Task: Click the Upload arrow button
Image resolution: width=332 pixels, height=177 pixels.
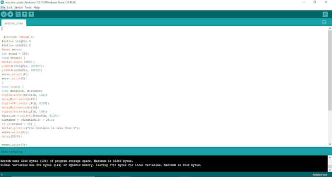Action: (x=10, y=14)
